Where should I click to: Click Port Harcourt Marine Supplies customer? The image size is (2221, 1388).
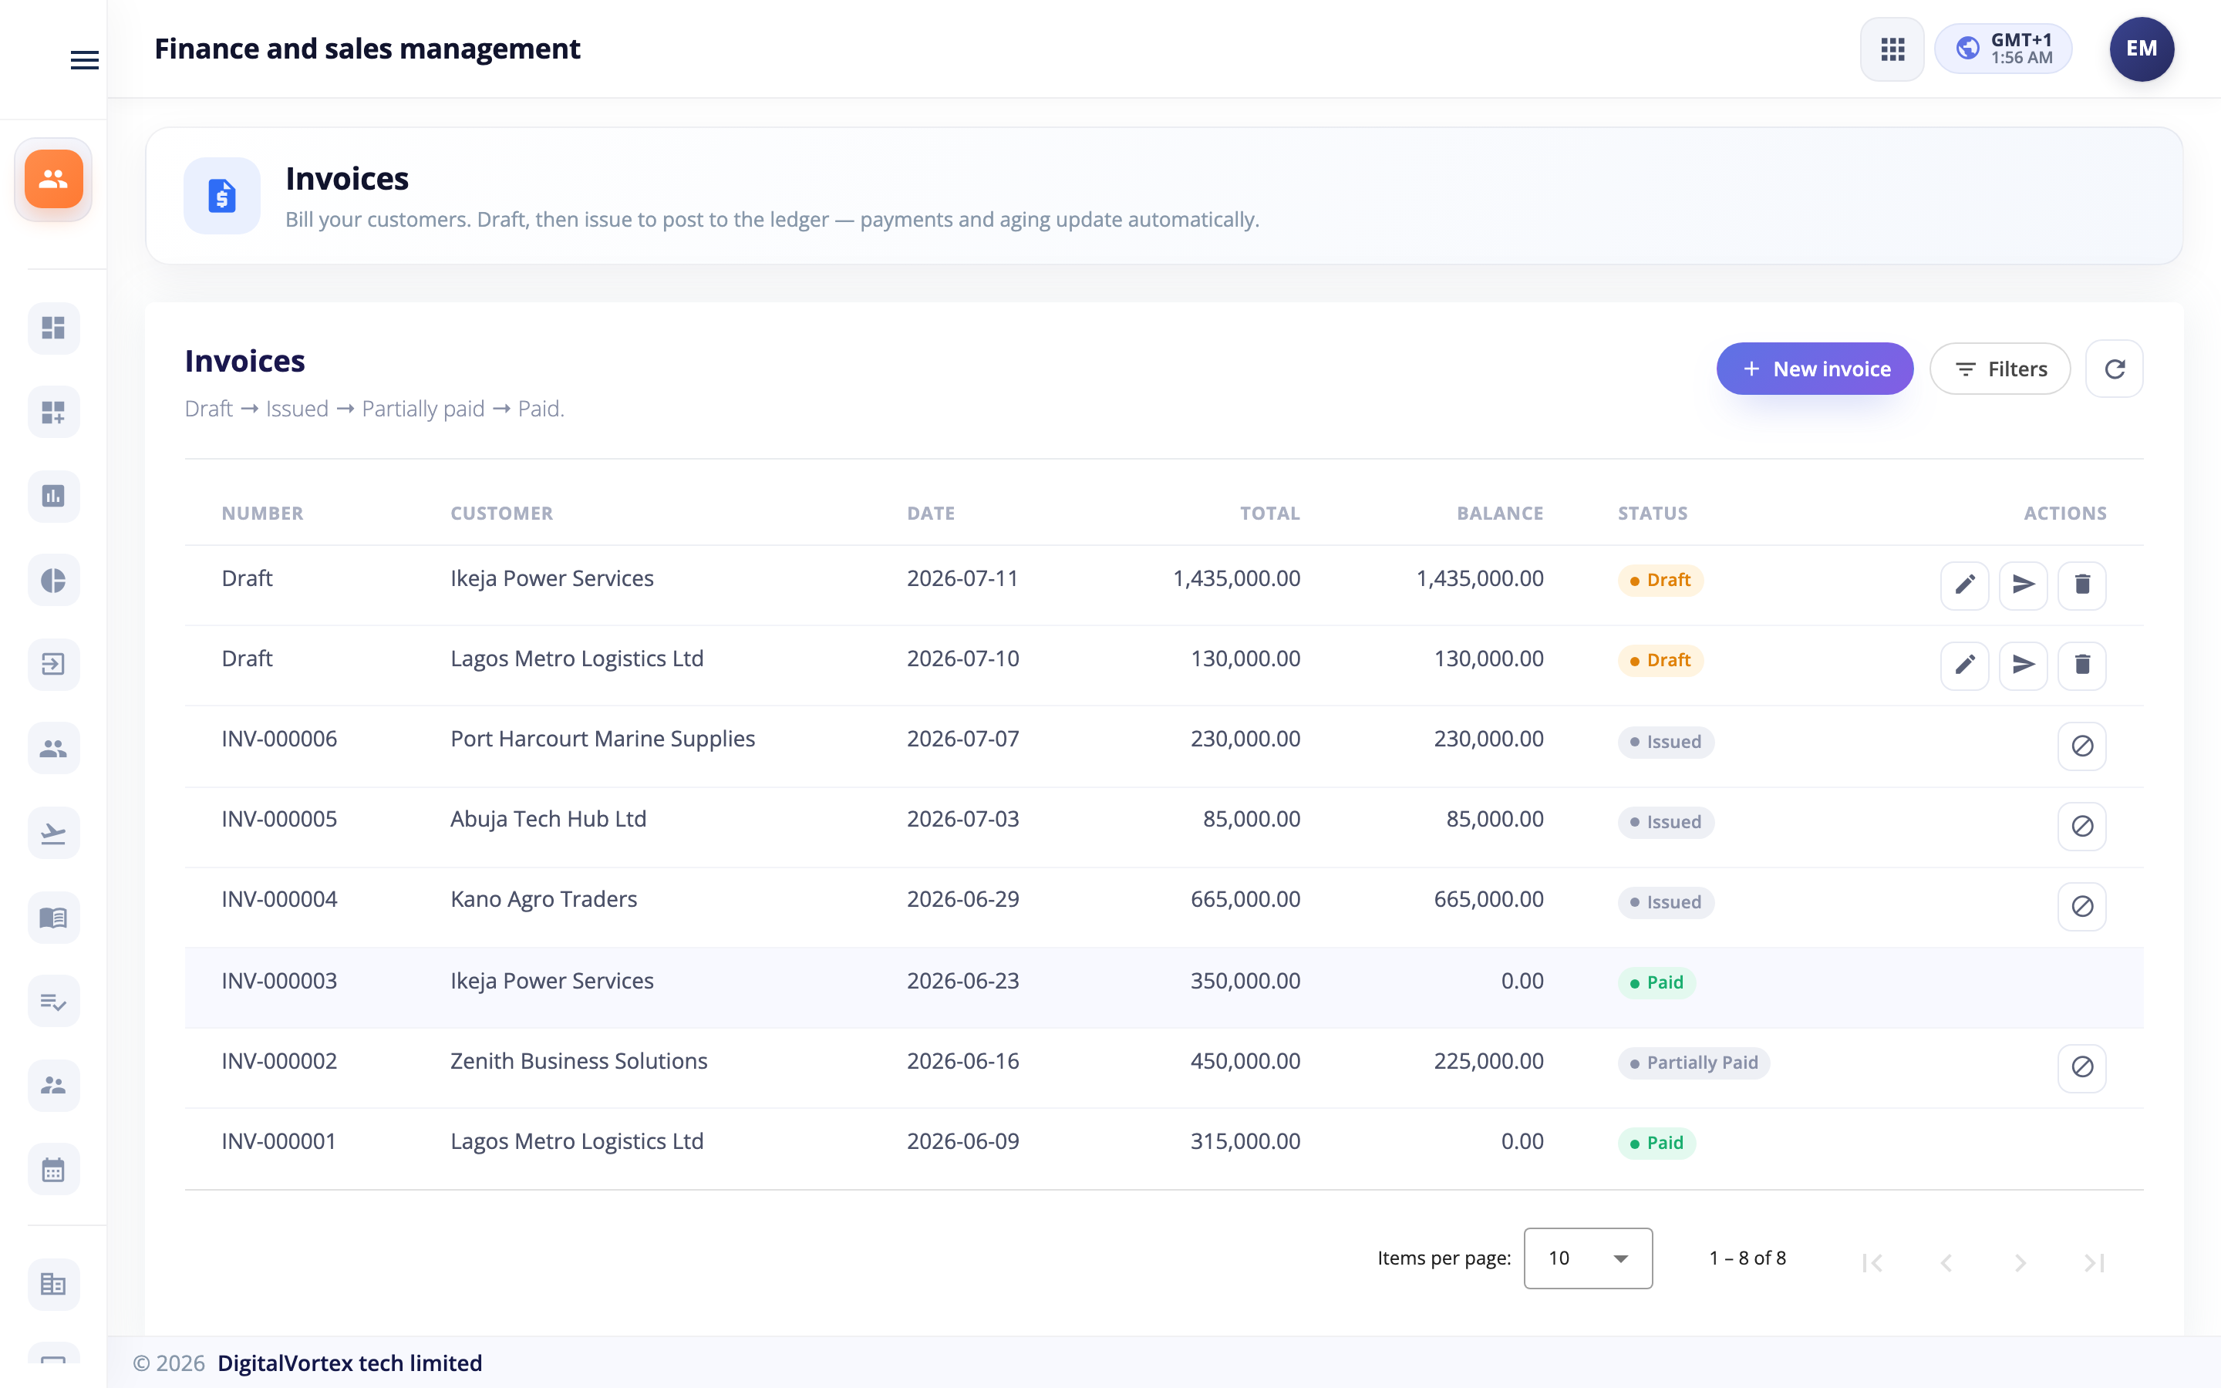pyautogui.click(x=602, y=739)
